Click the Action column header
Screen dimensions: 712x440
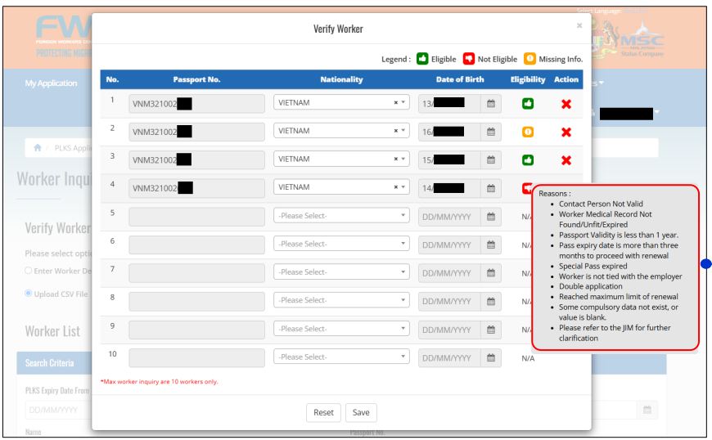pos(566,79)
